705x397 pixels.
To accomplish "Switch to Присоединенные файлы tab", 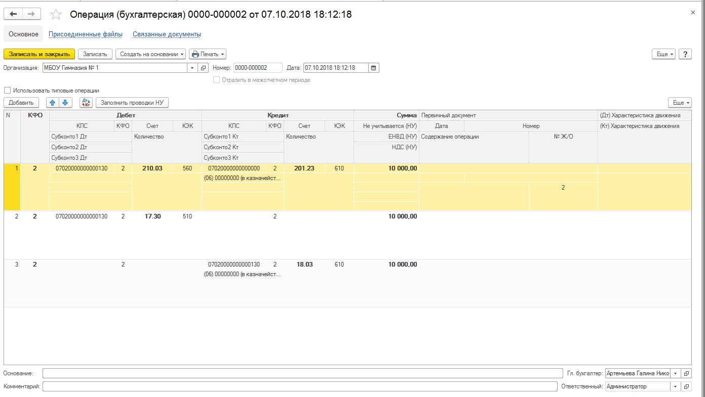I will pos(85,34).
